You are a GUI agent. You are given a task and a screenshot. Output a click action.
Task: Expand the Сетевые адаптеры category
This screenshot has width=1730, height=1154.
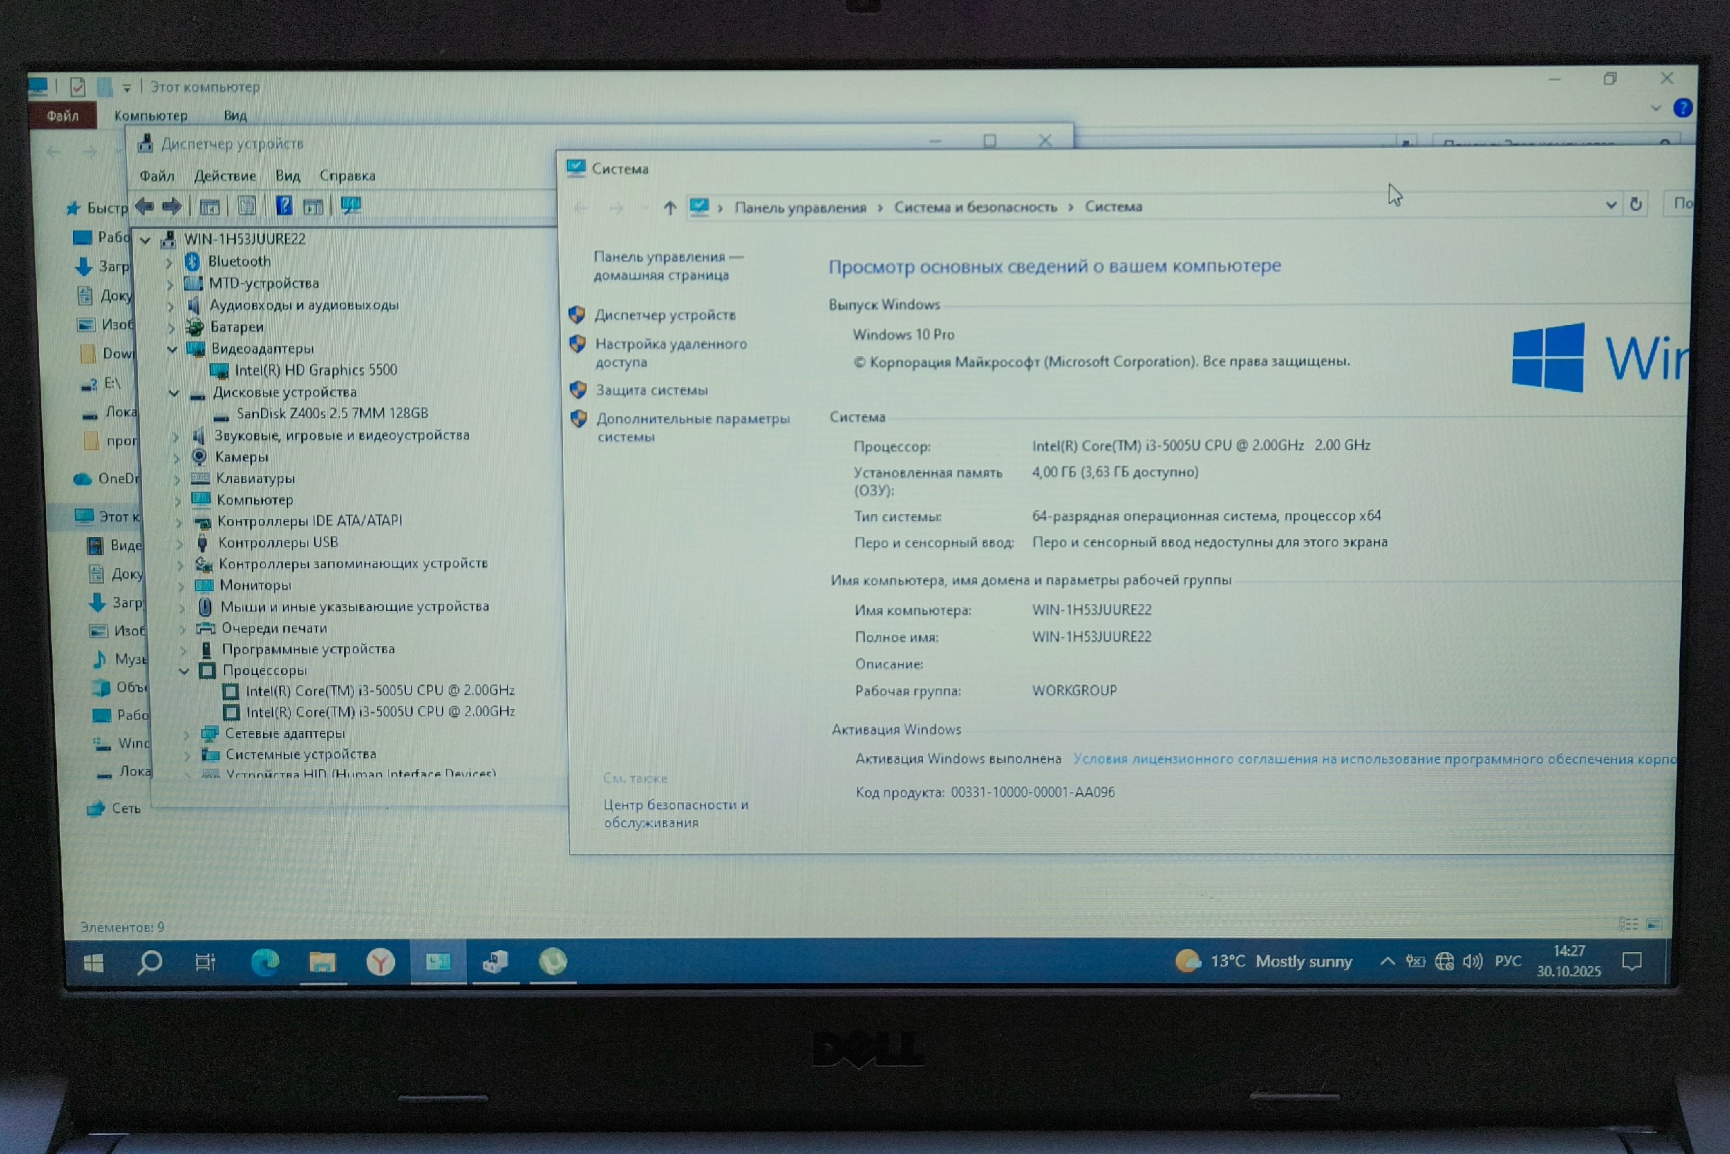[x=187, y=734]
